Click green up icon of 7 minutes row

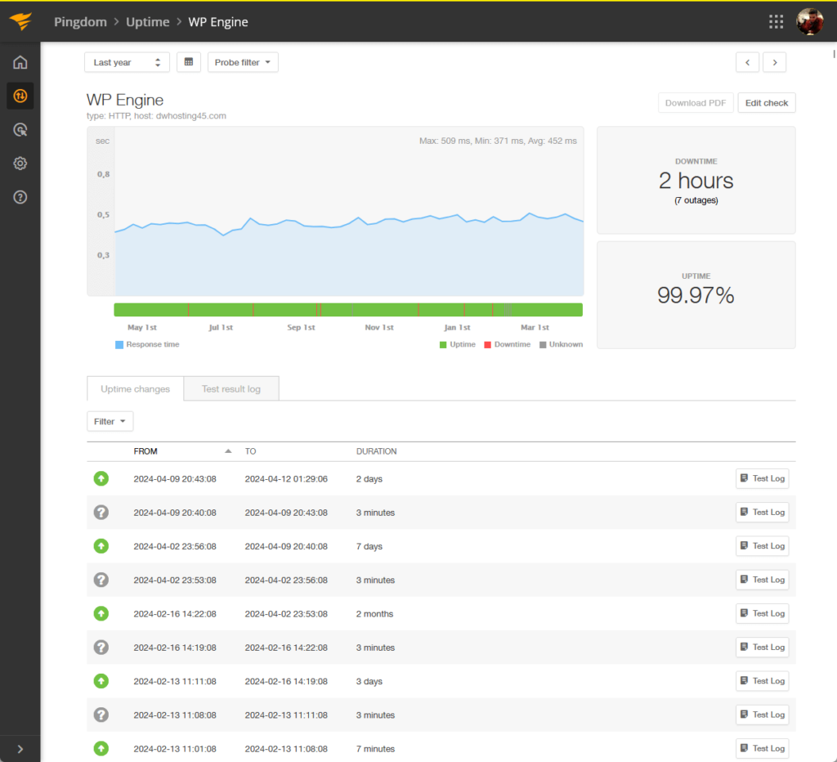(101, 748)
